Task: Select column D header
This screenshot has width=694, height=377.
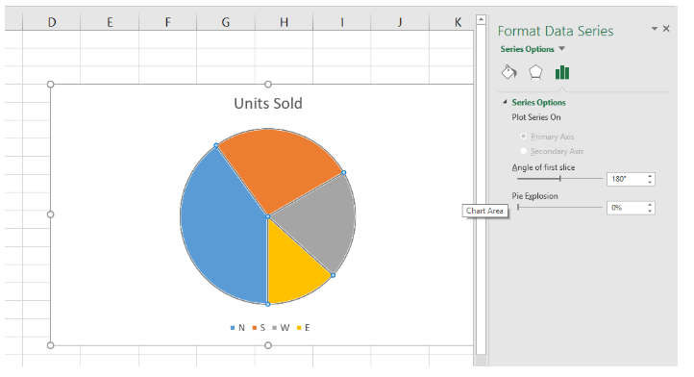Action: click(x=52, y=22)
